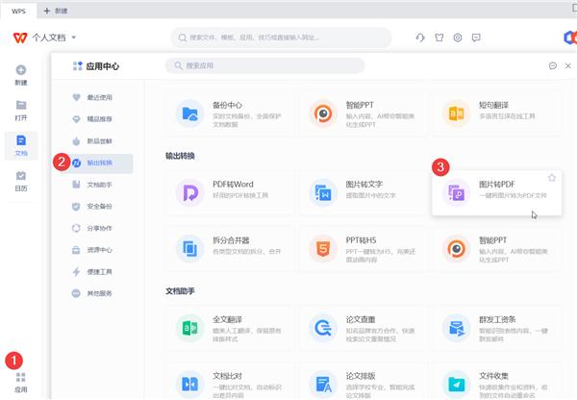Open a new tab with 新建 plus
Image resolution: width=577 pixels, height=400 pixels.
click(56, 10)
